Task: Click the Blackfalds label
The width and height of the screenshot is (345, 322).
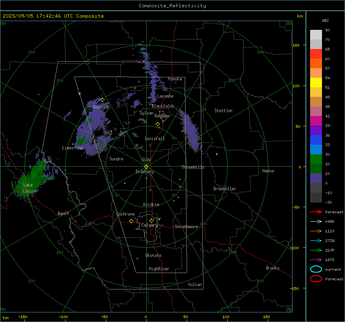Action: click(163, 106)
